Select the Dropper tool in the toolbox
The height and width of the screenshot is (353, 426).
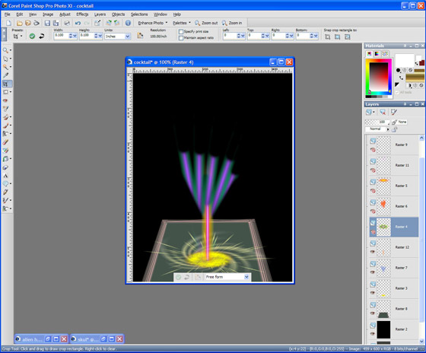(x=5, y=75)
